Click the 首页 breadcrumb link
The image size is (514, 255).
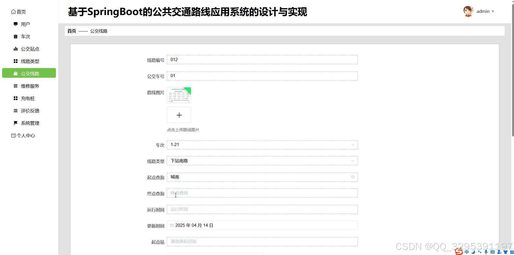tap(72, 31)
